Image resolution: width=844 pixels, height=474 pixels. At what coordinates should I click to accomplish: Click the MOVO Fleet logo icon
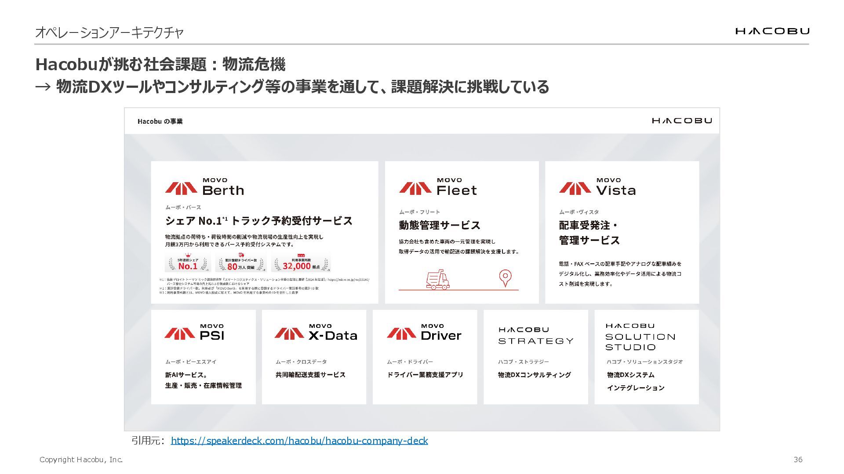point(415,188)
